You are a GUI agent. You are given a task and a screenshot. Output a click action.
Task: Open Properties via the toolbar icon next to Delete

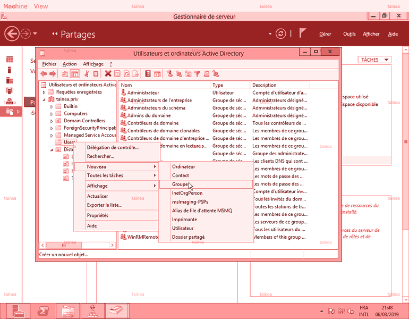pyautogui.click(x=117, y=74)
